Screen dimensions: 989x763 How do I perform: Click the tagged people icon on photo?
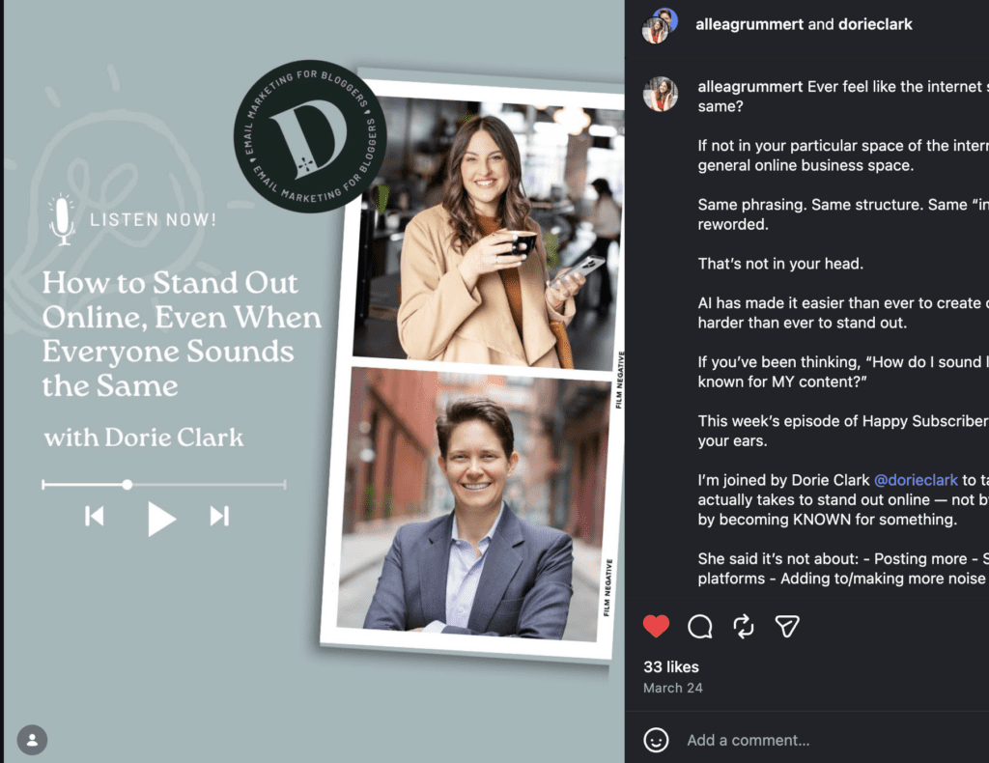(32, 740)
